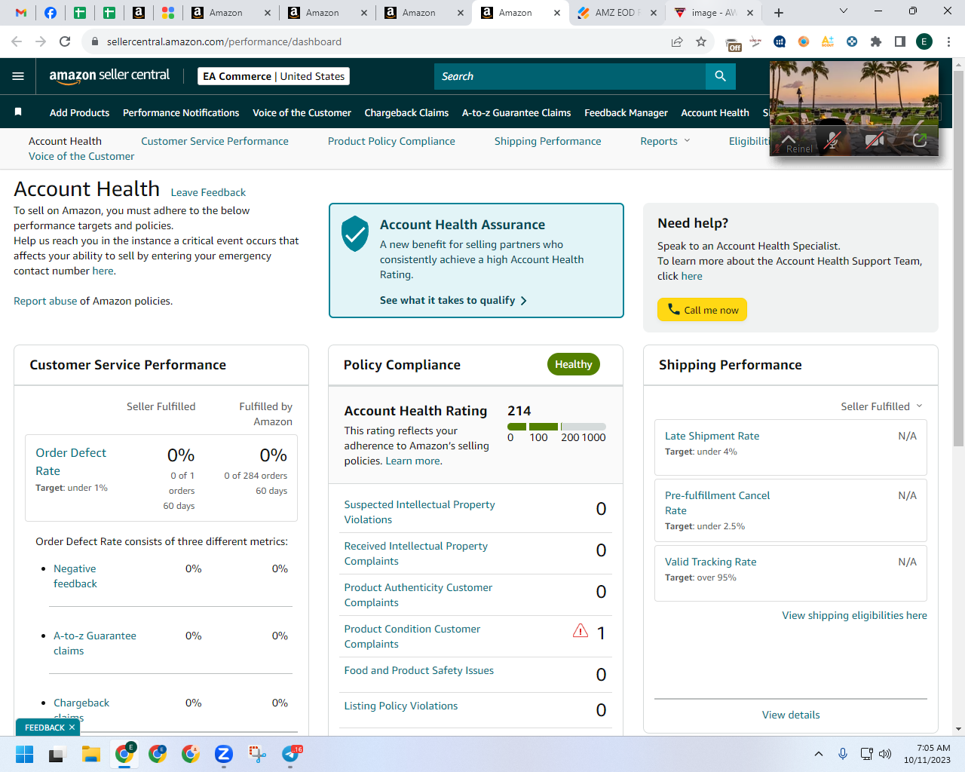Close the FEEDBACK tab with its X
This screenshot has width=965, height=772.
point(72,728)
